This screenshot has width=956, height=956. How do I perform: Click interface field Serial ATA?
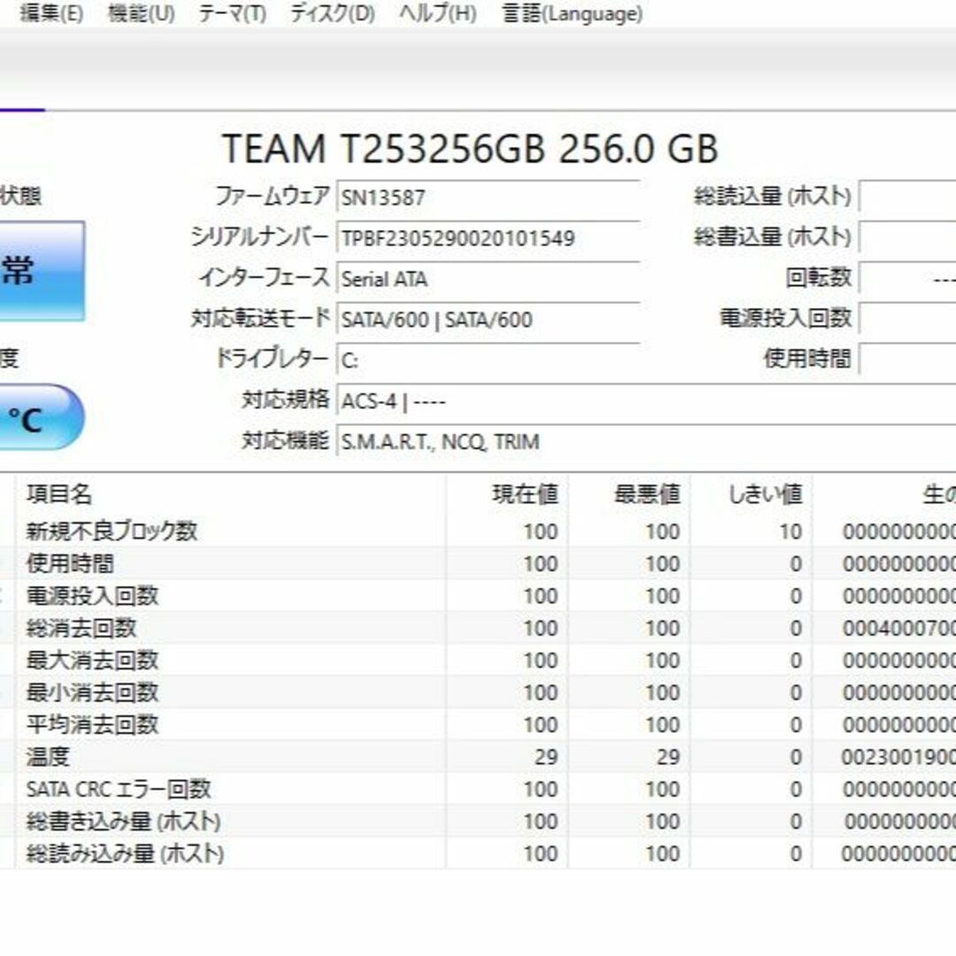[x=488, y=278]
